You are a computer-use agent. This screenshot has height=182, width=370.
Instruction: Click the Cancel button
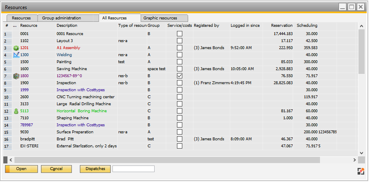pos(56,169)
